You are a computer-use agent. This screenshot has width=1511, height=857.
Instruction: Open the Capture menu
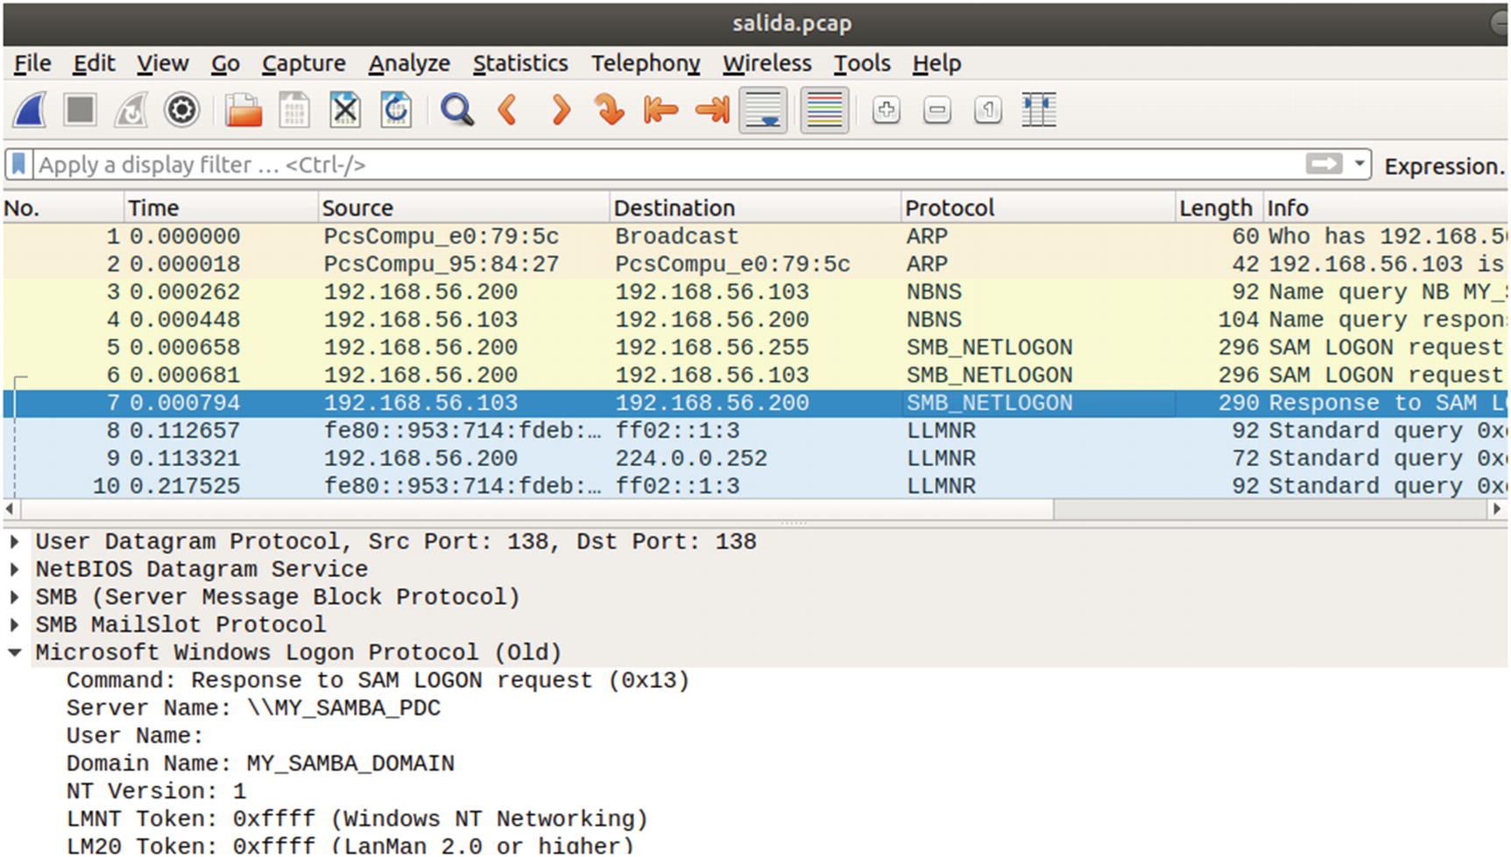pyautogui.click(x=303, y=63)
